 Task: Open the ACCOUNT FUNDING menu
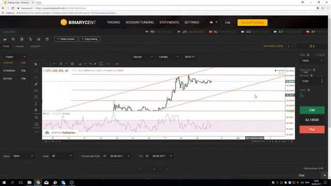140,22
